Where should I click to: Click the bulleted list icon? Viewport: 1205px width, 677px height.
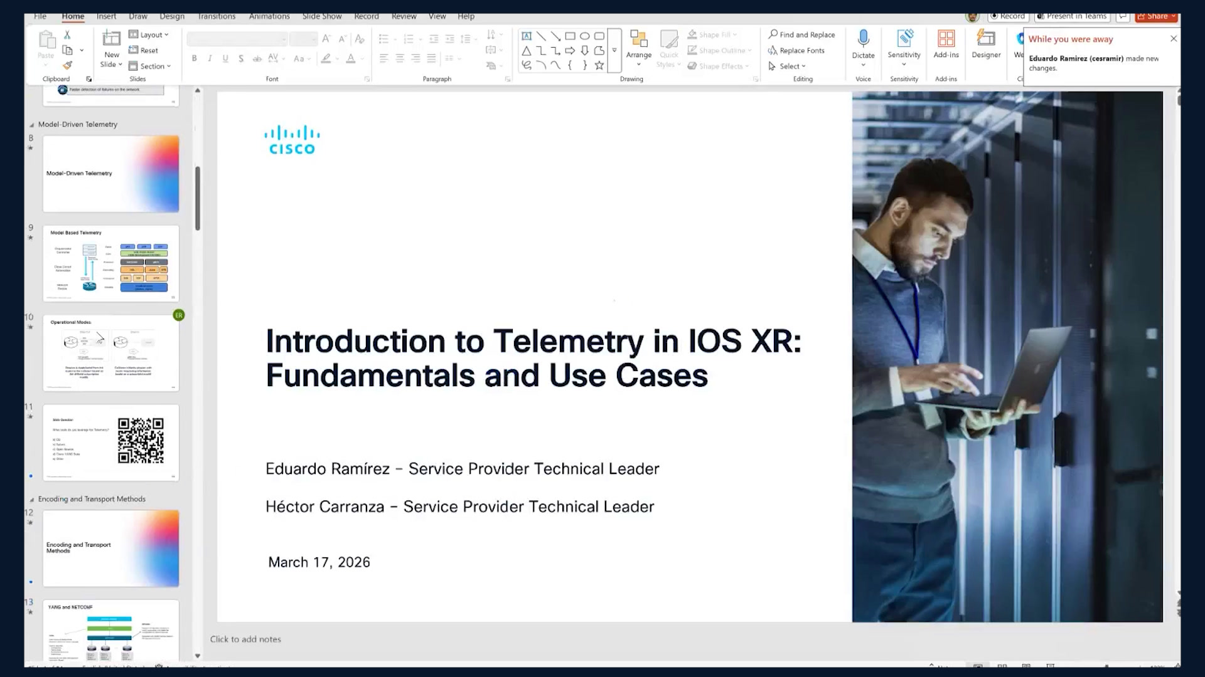tap(383, 39)
